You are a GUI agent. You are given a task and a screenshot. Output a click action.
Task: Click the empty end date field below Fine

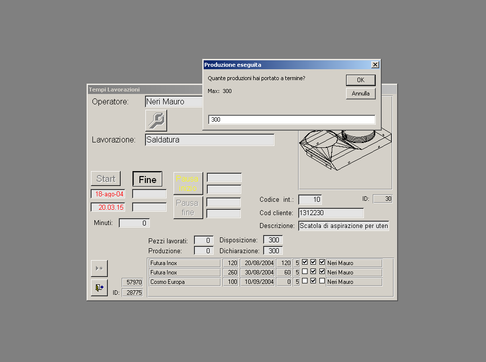[x=149, y=194]
